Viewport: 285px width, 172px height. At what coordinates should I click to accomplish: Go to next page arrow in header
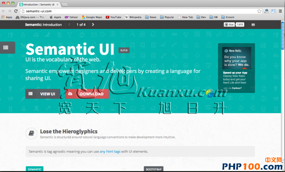93,25
